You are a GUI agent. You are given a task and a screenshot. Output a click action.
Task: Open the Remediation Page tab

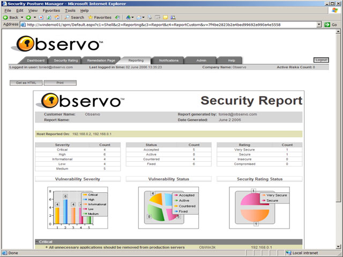101,61
